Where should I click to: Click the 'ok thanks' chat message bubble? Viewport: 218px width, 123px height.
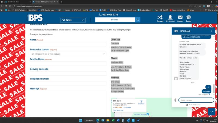[206, 91]
